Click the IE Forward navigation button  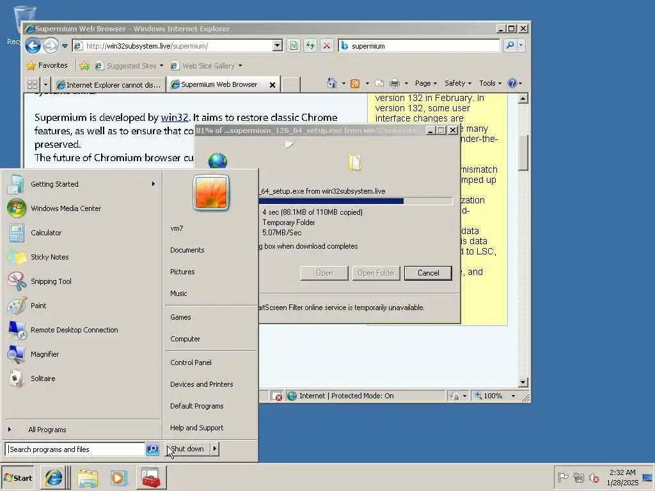(x=51, y=45)
